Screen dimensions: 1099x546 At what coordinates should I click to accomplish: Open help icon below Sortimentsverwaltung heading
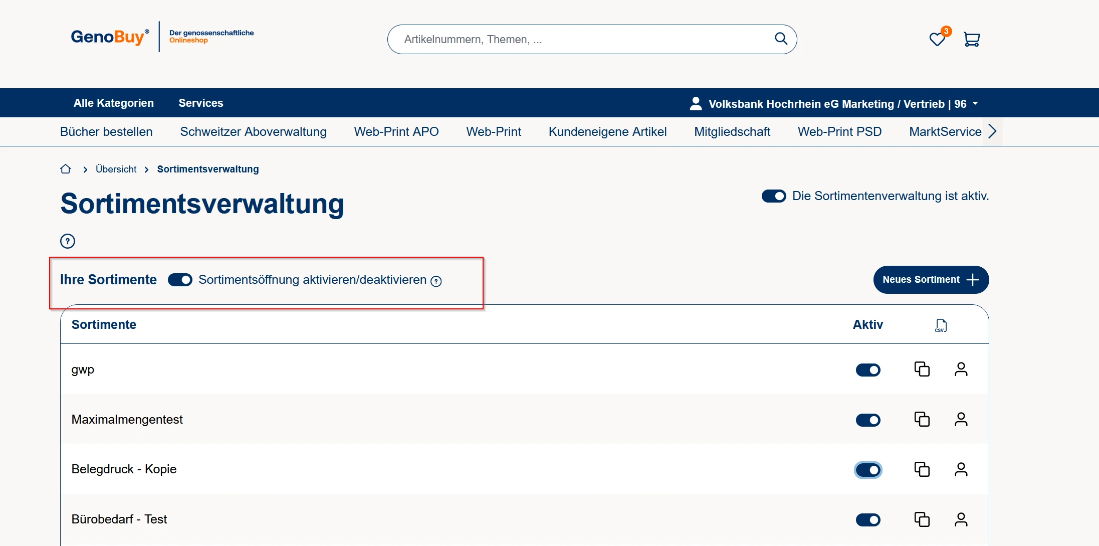pos(68,241)
